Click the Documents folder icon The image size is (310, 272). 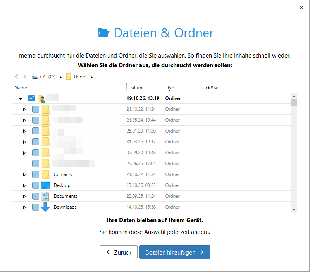pos(45,196)
